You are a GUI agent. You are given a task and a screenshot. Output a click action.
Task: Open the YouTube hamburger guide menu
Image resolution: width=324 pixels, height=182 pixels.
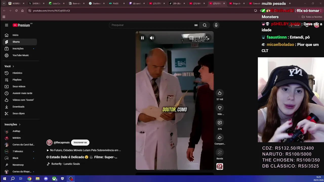coord(7,25)
